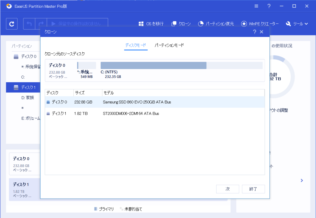The width and height of the screenshot is (316, 218).
Task: Click the クローン元のソースディスク label
Action: [x=64, y=54]
